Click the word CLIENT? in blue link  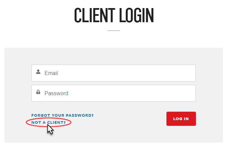tap(56, 122)
